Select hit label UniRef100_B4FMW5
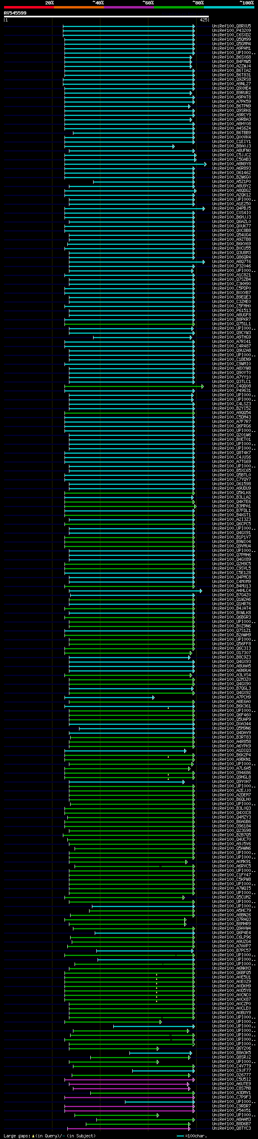 point(231,61)
